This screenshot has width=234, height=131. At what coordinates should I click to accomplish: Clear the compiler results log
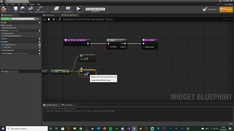(x=230, y=124)
